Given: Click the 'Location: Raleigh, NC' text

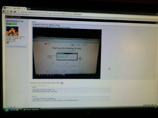Looking at the screenshot, I should coord(14,38).
